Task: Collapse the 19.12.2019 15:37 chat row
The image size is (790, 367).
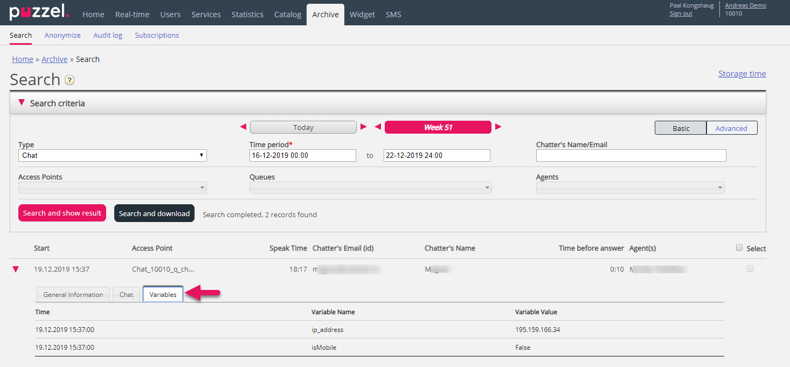Action: pyautogui.click(x=16, y=269)
